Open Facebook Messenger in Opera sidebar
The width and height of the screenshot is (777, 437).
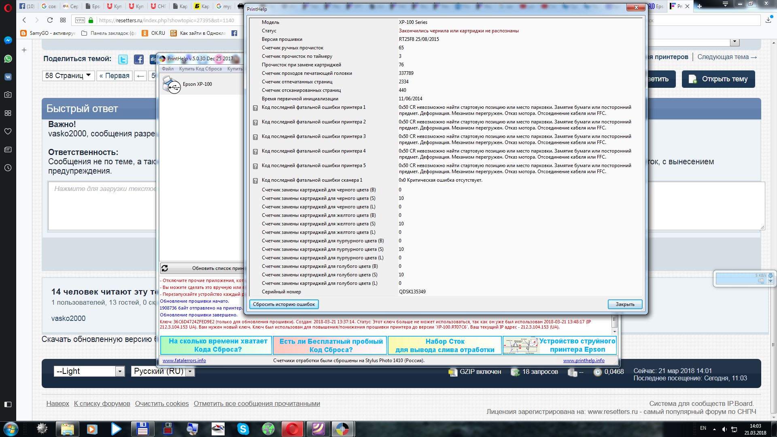[8, 40]
